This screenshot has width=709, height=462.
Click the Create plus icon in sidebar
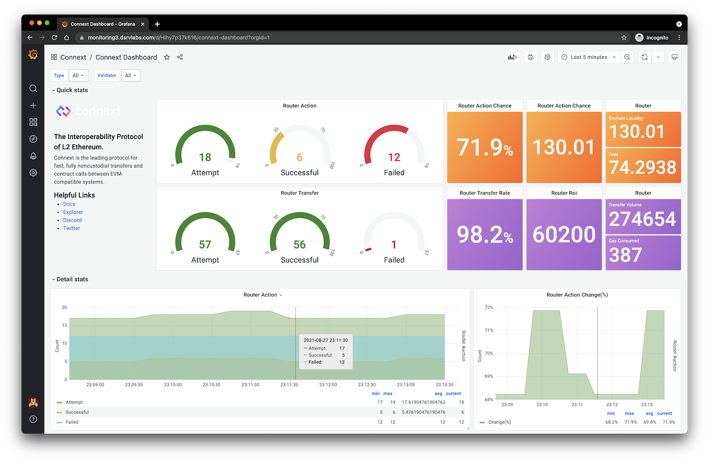(33, 105)
